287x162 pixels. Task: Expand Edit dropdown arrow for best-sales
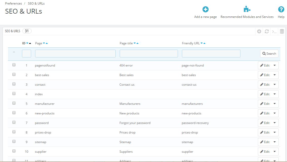tap(275, 75)
